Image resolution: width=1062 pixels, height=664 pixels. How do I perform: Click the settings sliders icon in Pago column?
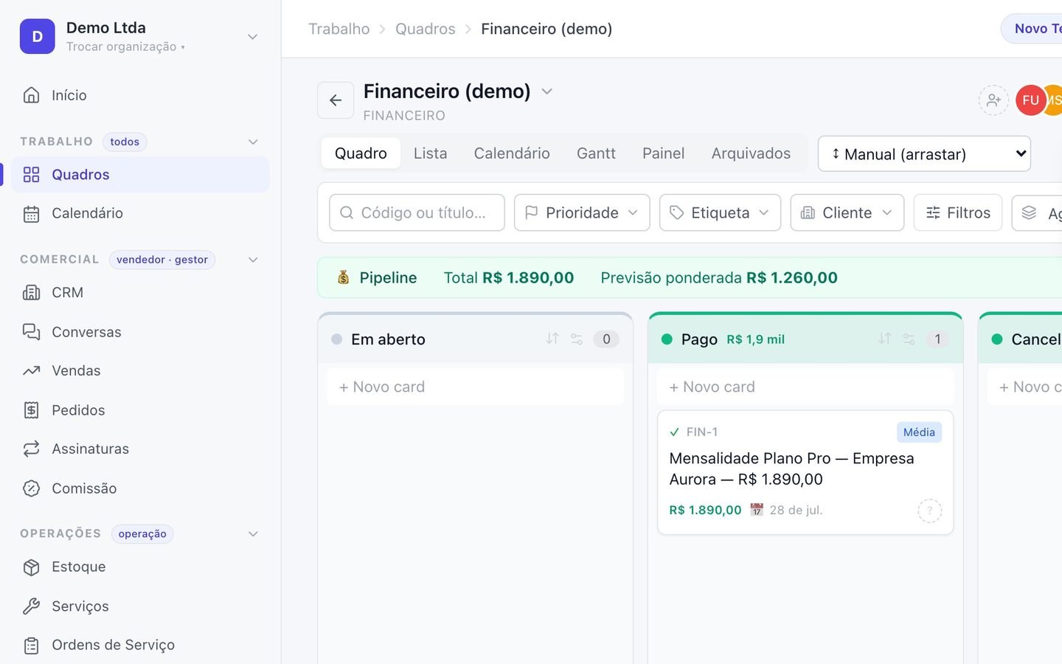(909, 339)
